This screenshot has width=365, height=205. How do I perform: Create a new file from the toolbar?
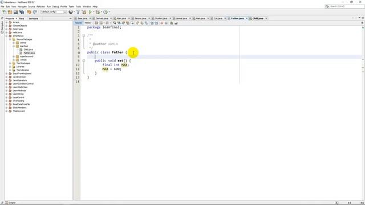click(x=4, y=12)
